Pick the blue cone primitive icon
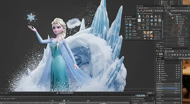 click(x=152, y=20)
